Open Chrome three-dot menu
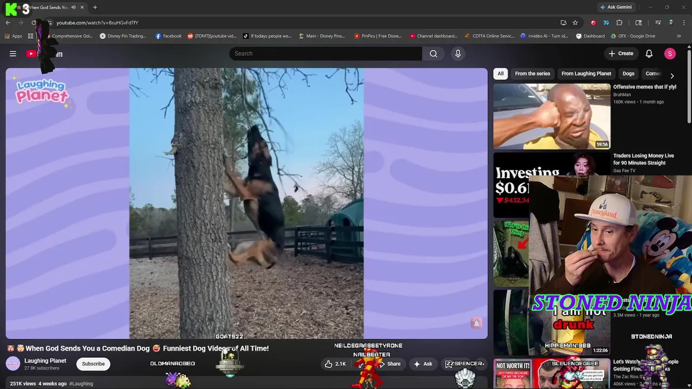692x389 pixels. point(684,23)
